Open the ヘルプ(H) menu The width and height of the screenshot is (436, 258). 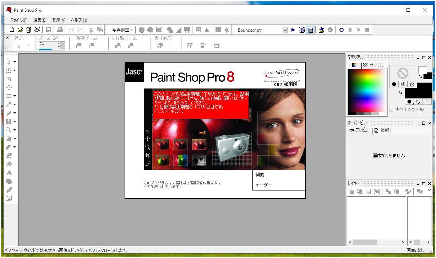point(79,20)
